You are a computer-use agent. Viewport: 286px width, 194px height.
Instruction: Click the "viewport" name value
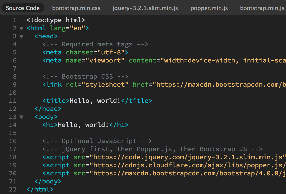tap(105, 60)
